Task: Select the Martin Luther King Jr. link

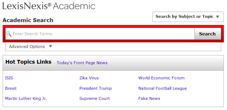Action: 26,99
